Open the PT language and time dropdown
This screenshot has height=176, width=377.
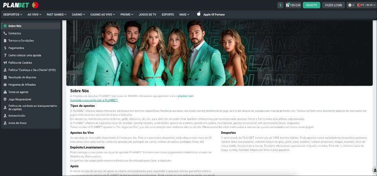point(366,5)
